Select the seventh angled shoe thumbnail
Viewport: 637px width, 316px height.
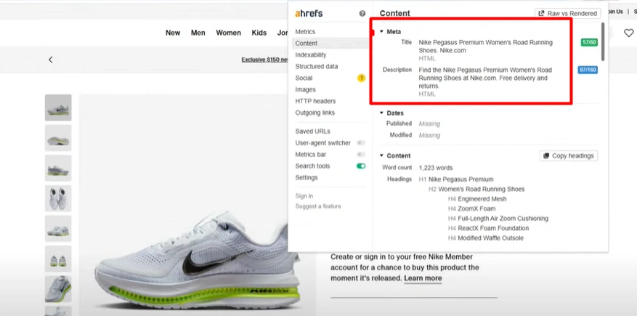[x=58, y=289]
